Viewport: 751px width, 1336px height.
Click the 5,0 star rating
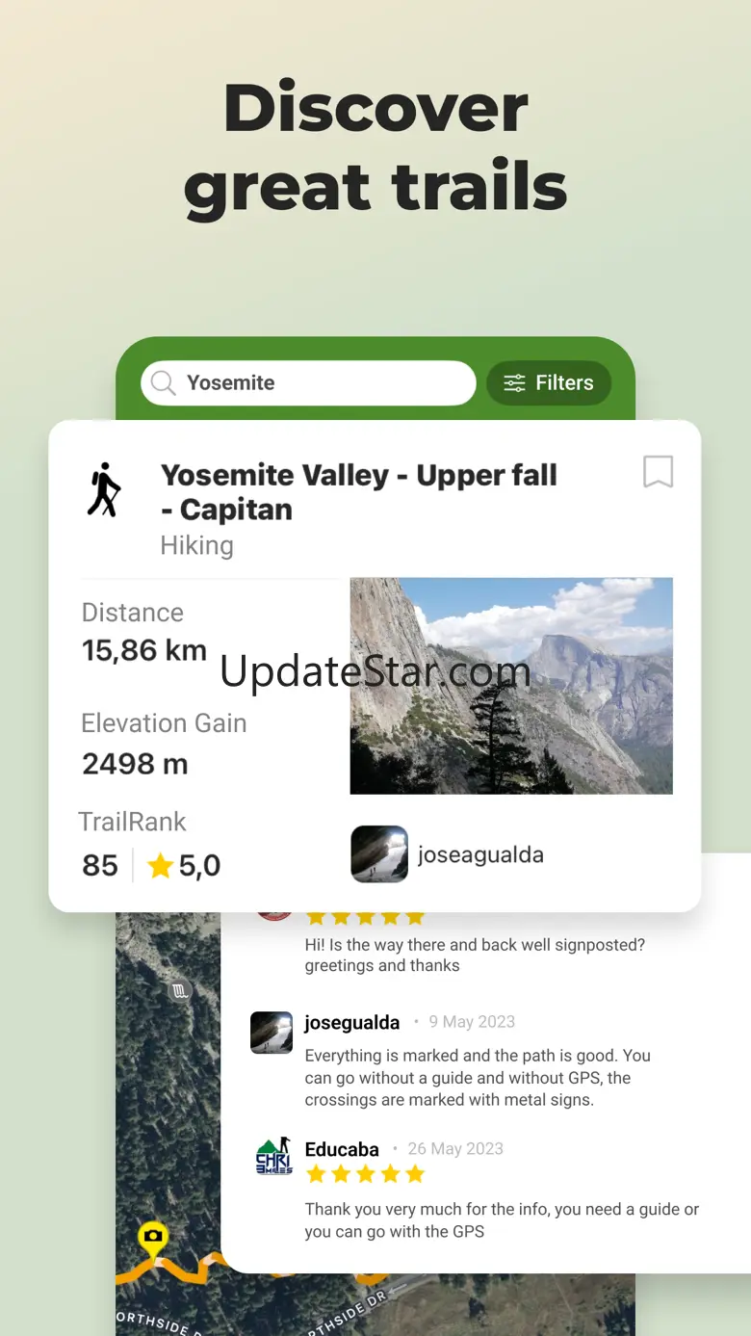pyautogui.click(x=184, y=866)
